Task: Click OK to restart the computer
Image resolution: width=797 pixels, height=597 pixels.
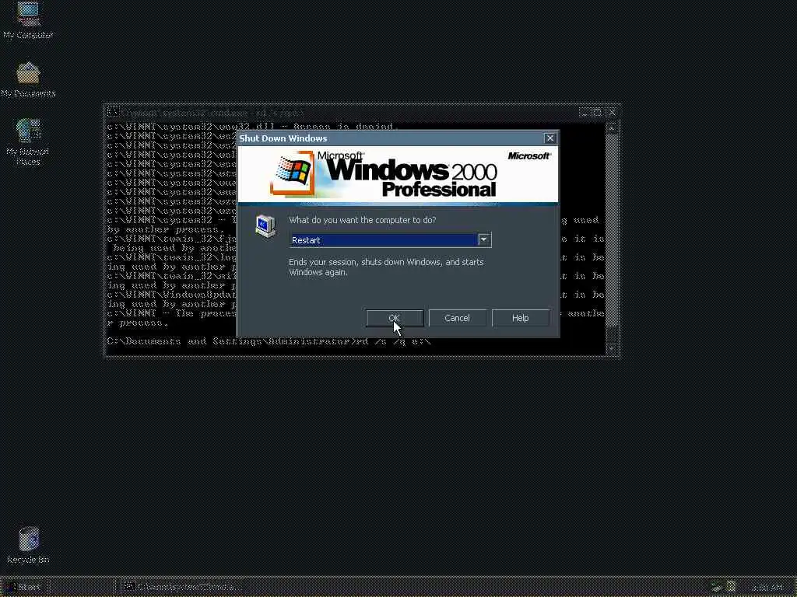Action: click(x=395, y=318)
